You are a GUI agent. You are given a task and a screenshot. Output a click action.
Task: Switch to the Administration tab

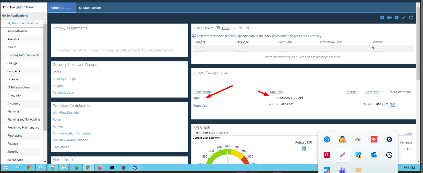coord(62,7)
